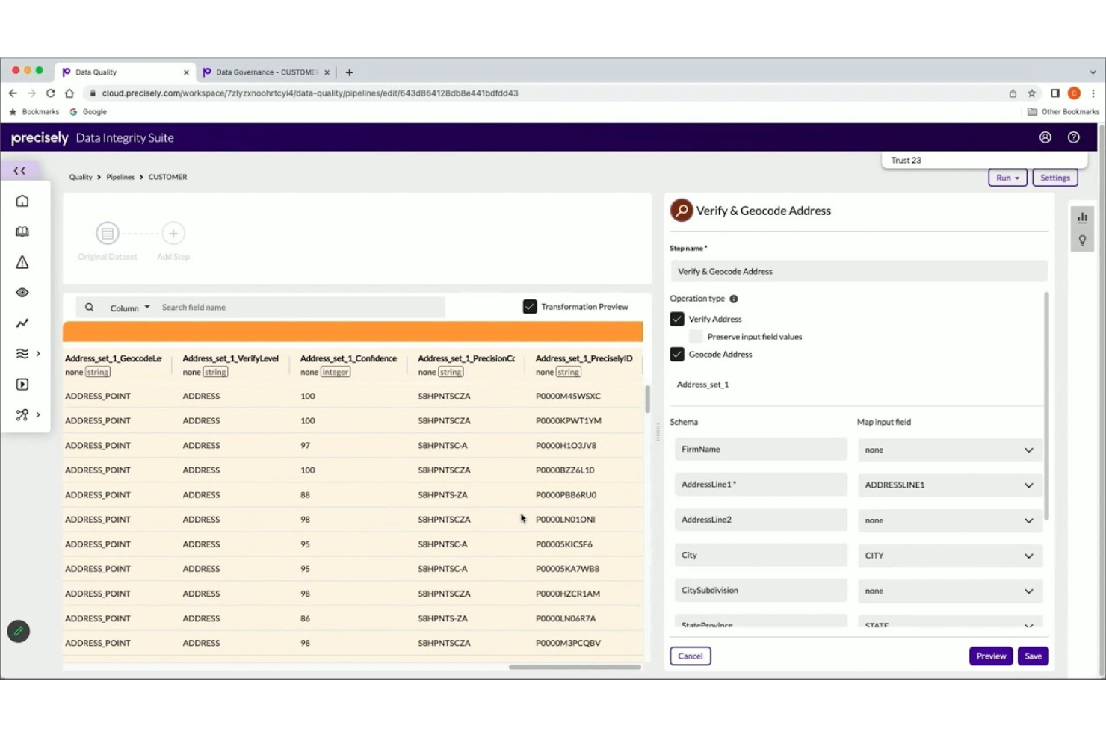Collapse the left sidebar with the double chevron
Image resolution: width=1106 pixels, height=737 pixels.
[20, 171]
